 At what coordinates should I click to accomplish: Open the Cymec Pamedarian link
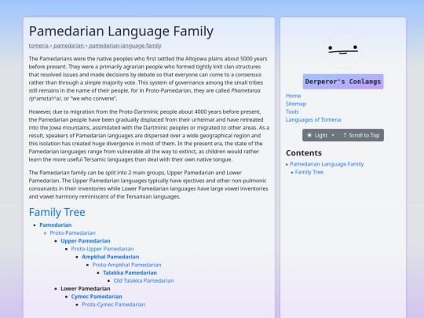[97, 297]
